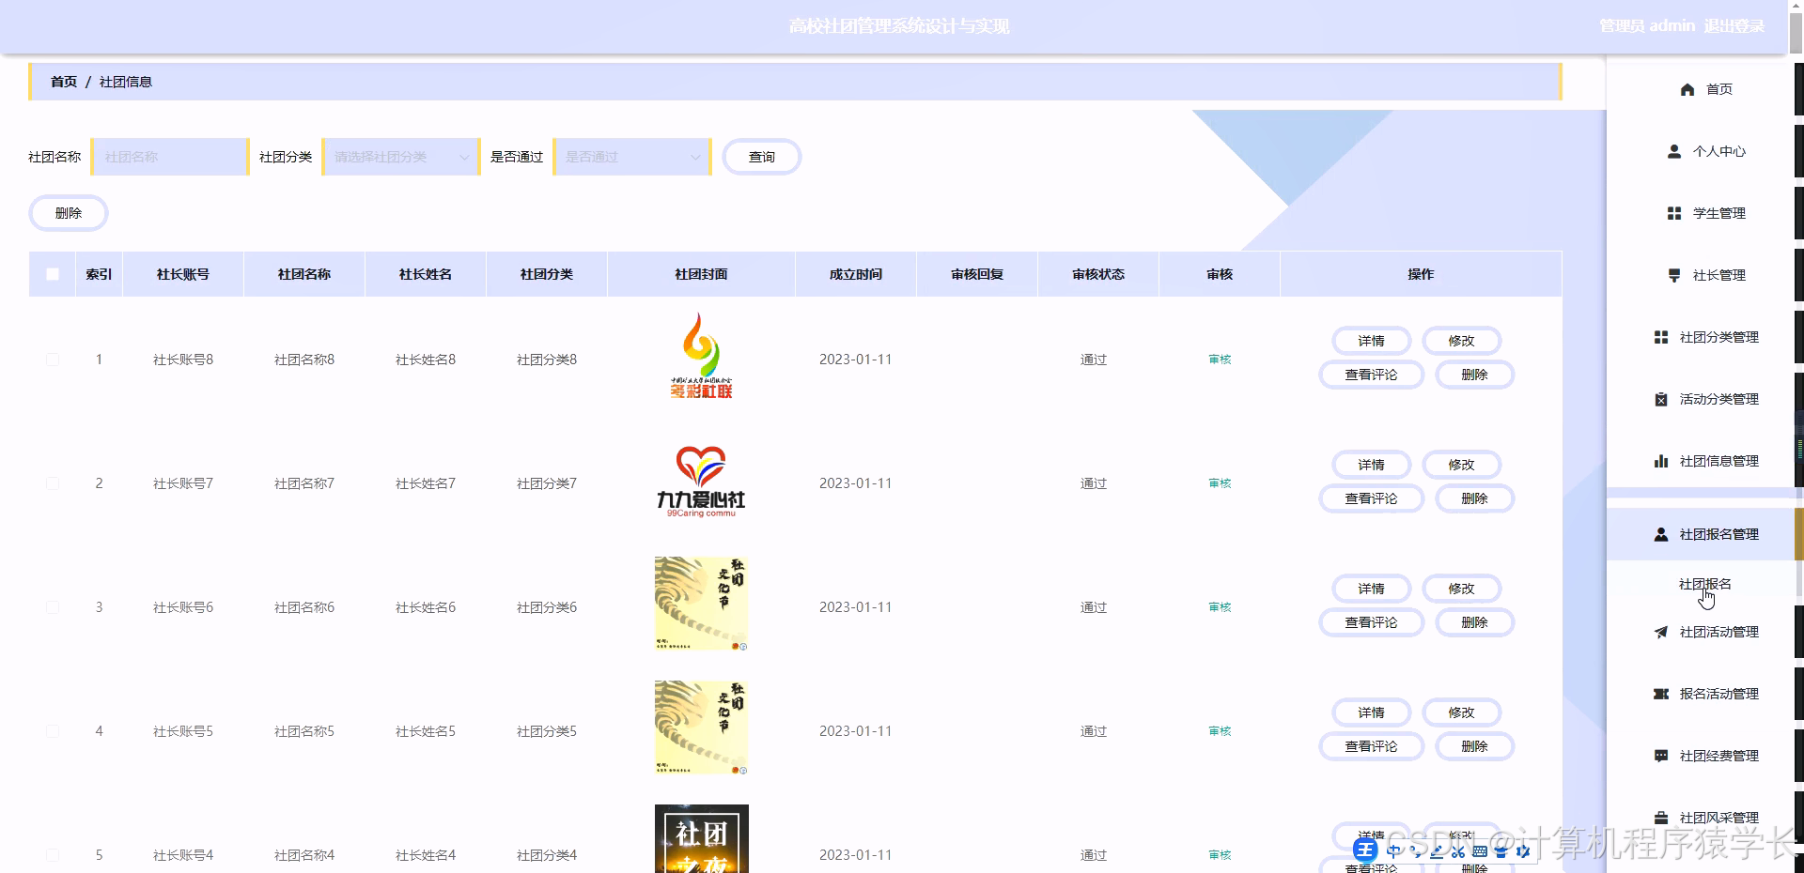Click the blue 王 input method logo
The height and width of the screenshot is (873, 1804).
[1365, 850]
